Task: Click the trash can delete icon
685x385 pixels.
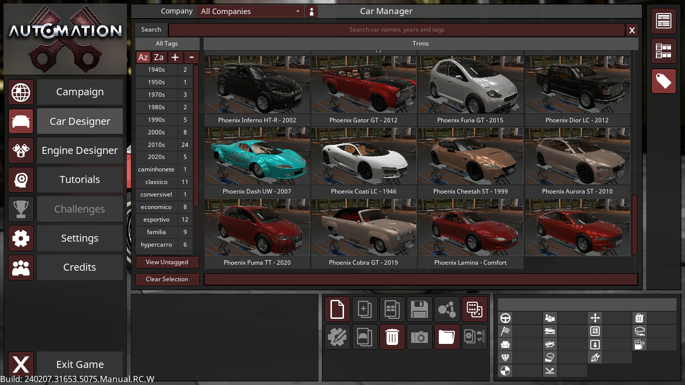Action: (x=392, y=337)
